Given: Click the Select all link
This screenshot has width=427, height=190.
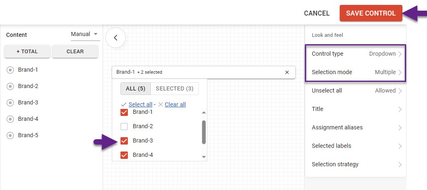Looking at the screenshot, I should click(140, 104).
